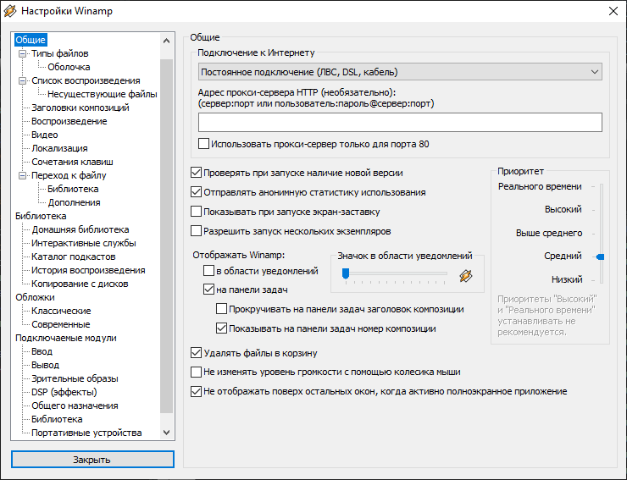This screenshot has height=480, width=627.
Task: Open the "Сочетания клавиш" settings page
Action: pyautogui.click(x=72, y=162)
